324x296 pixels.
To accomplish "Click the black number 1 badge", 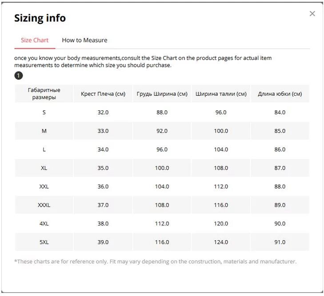I will point(18,76).
